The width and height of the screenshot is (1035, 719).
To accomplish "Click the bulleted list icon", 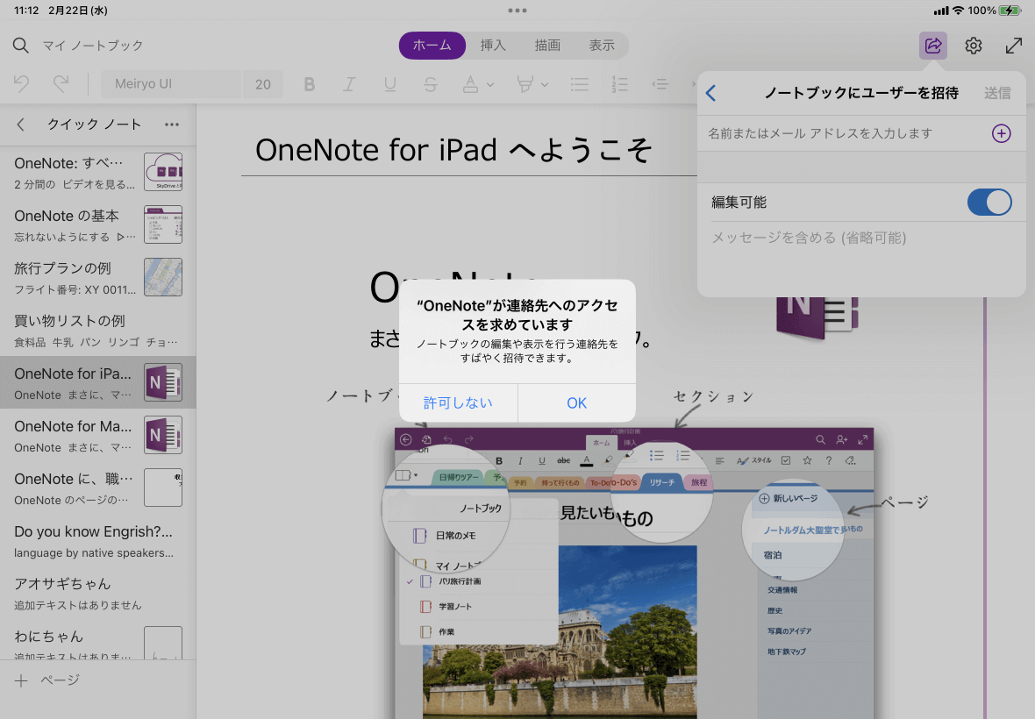I will point(579,84).
